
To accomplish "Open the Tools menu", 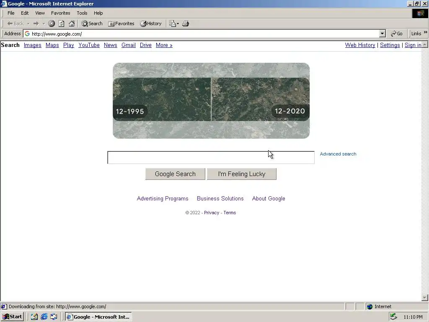I will [82, 13].
